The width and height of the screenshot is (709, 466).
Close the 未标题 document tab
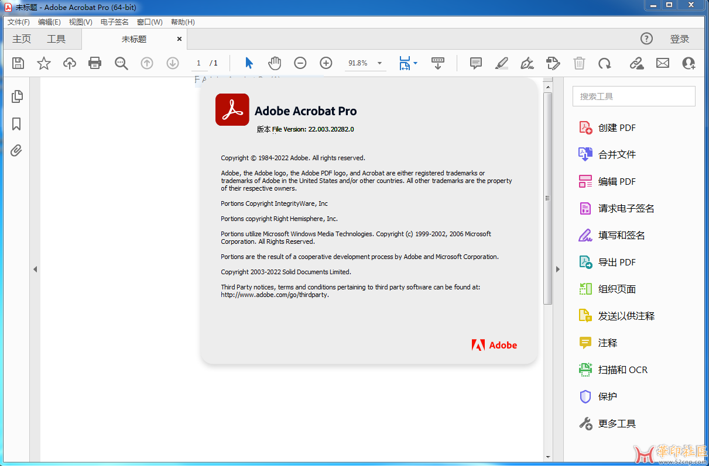click(x=179, y=39)
